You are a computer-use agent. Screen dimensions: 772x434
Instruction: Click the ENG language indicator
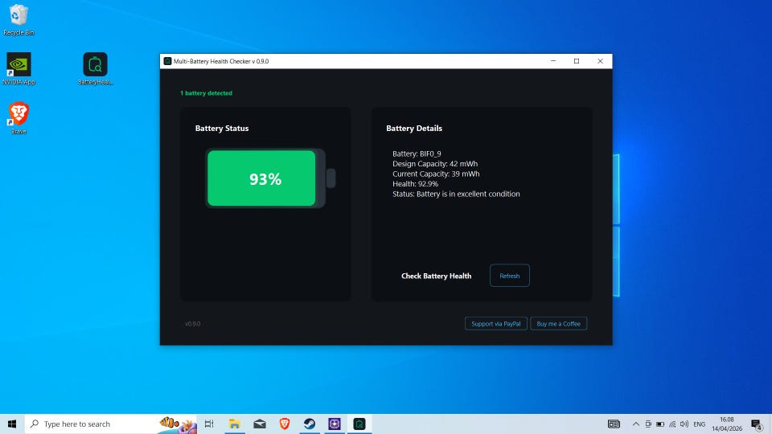point(699,424)
